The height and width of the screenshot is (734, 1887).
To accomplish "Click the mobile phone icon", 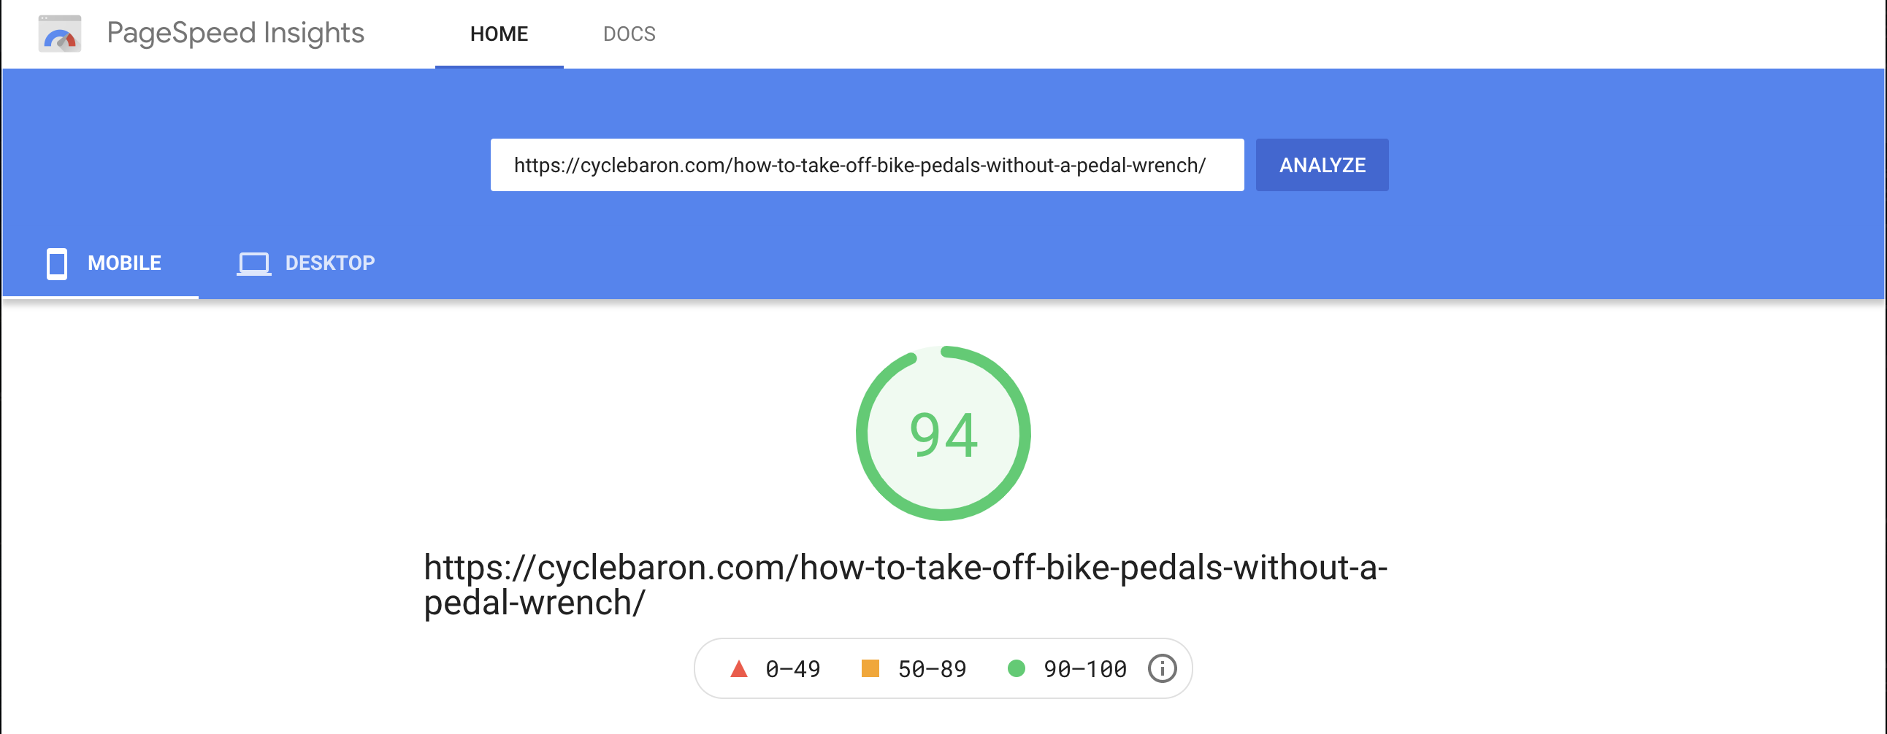I will pos(57,263).
